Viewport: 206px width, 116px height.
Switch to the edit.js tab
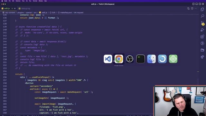pos(7,8)
